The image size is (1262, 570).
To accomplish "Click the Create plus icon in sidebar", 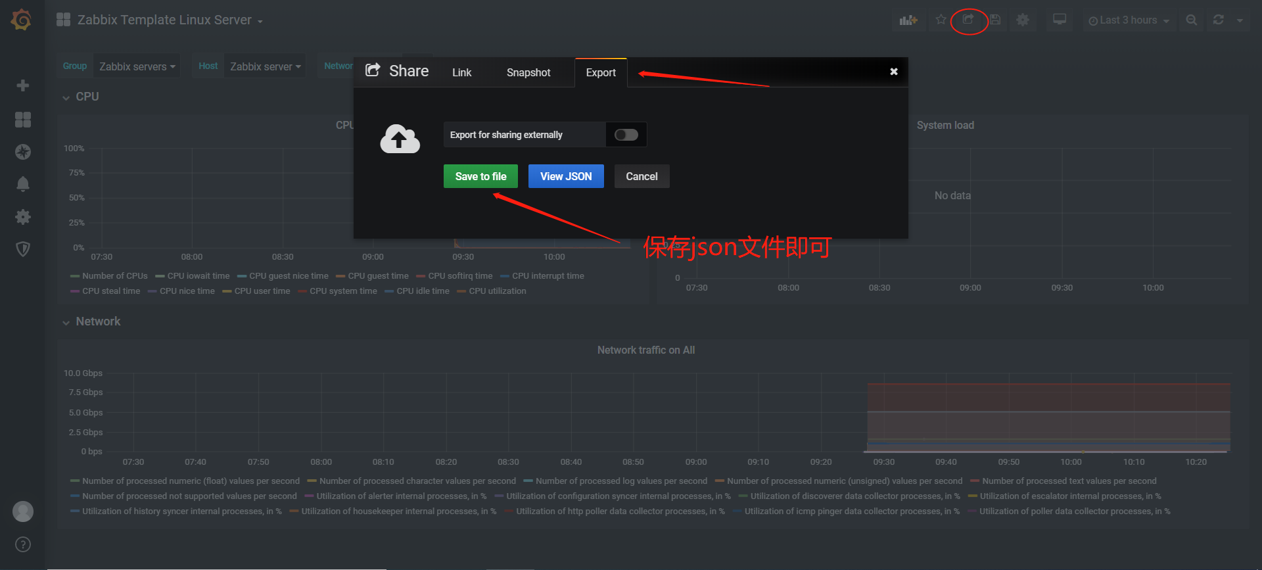I will (23, 85).
